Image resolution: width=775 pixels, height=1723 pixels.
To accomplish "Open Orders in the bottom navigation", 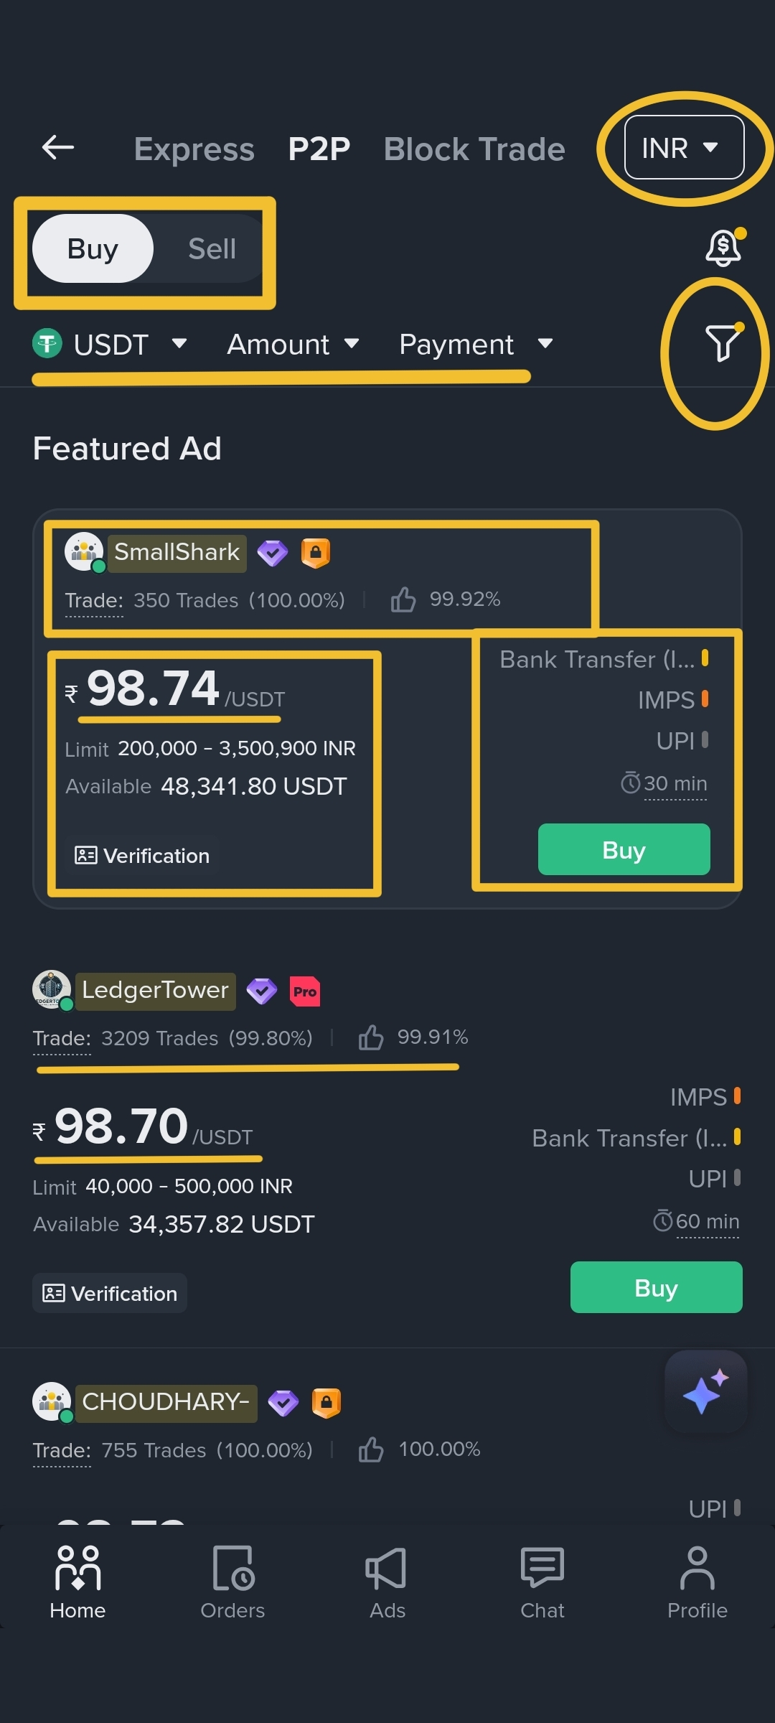I will click(232, 1582).
